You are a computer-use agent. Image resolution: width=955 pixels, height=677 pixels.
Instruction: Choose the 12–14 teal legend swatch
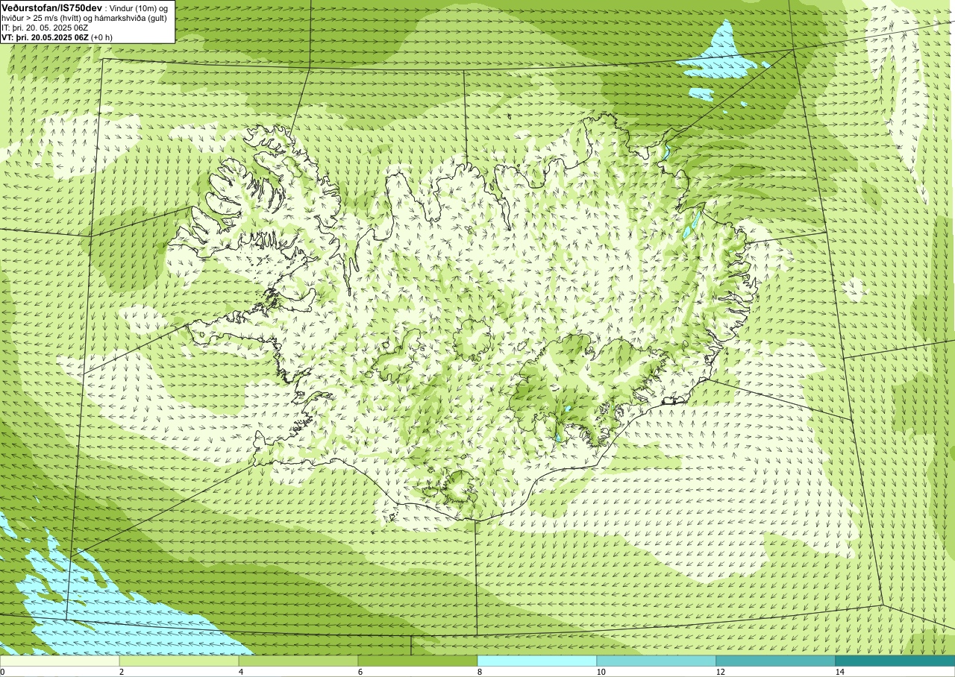click(776, 661)
